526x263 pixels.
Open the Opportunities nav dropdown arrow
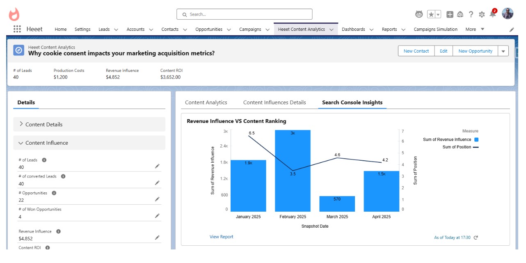click(x=229, y=30)
